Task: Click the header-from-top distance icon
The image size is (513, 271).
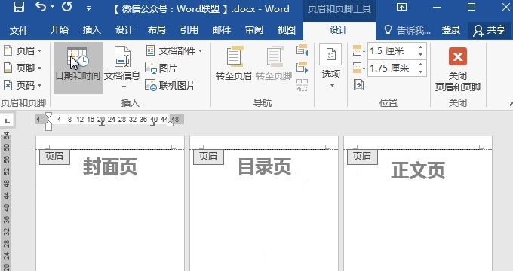Action: coord(358,51)
